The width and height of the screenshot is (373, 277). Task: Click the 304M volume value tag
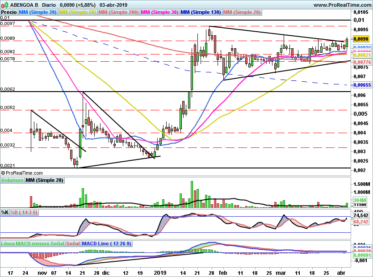coord(360,200)
